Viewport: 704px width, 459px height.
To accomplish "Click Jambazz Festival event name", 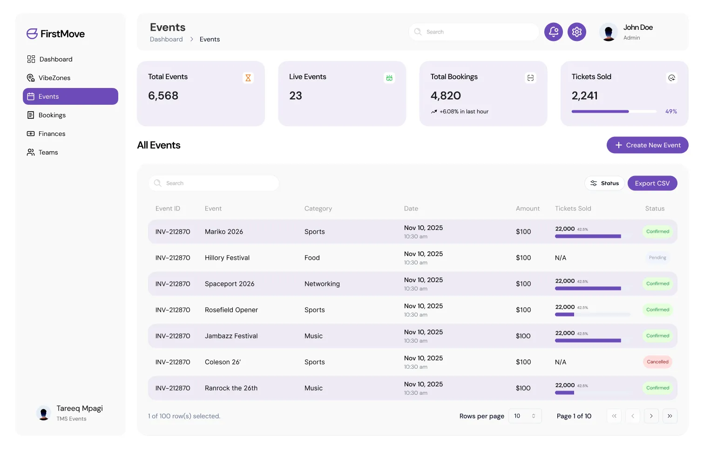I will 231,336.
